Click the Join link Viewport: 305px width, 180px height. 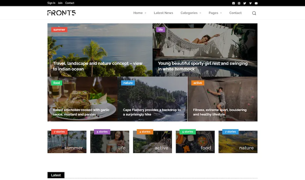click(60, 3)
